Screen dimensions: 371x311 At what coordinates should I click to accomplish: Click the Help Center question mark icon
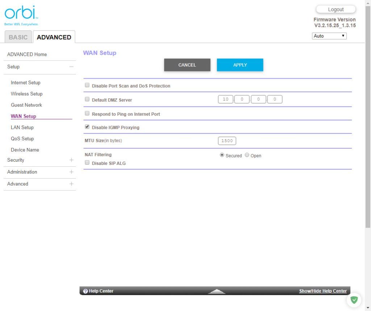[x=86, y=291]
